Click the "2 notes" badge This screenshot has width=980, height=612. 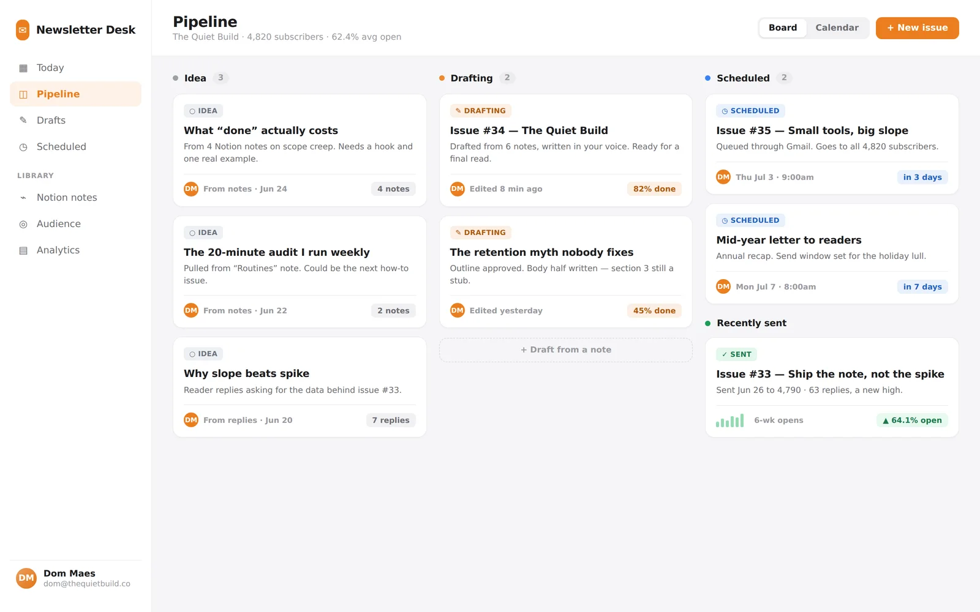[x=393, y=311]
